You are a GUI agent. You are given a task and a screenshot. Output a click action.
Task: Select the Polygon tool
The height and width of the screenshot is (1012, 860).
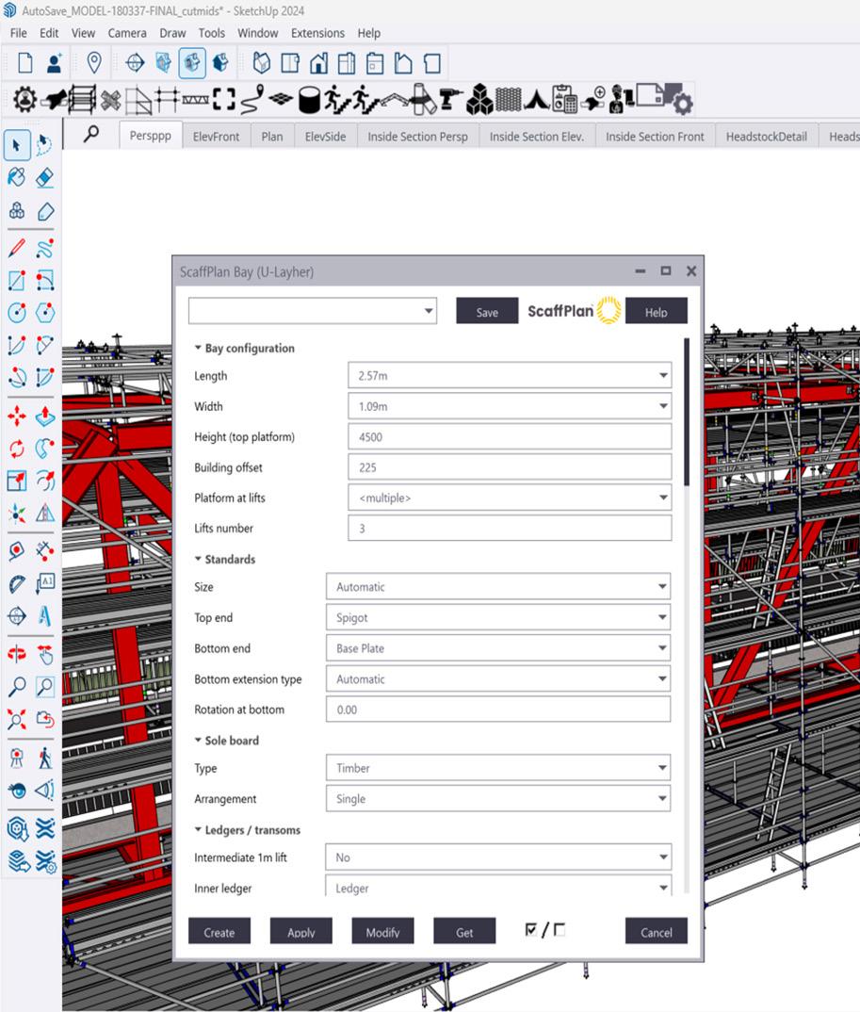(44, 313)
